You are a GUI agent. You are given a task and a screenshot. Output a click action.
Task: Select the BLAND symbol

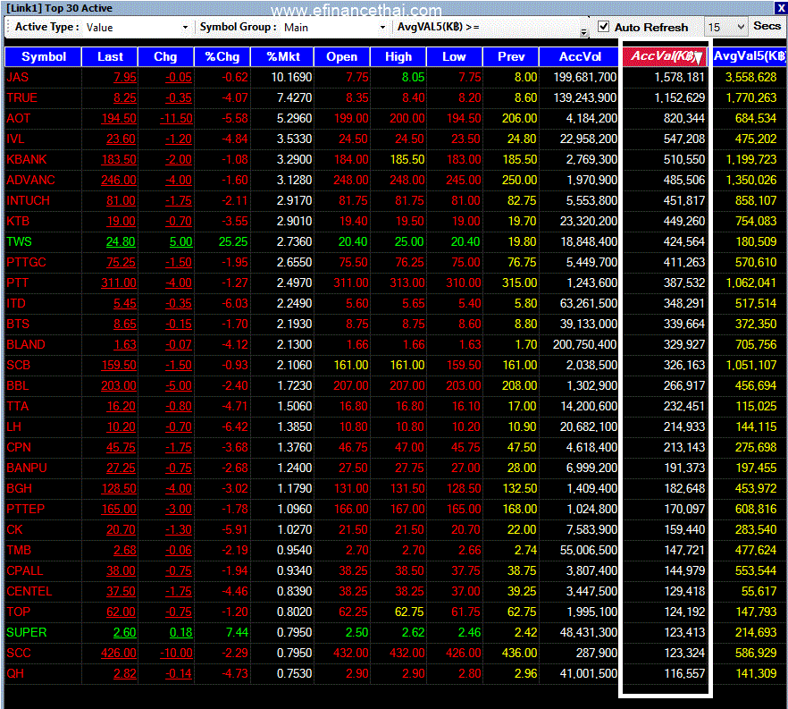tap(26, 345)
